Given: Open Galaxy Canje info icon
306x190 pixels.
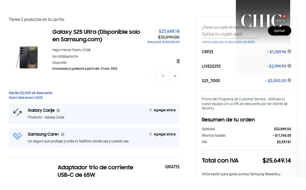Looking at the screenshot, I should point(58,111).
